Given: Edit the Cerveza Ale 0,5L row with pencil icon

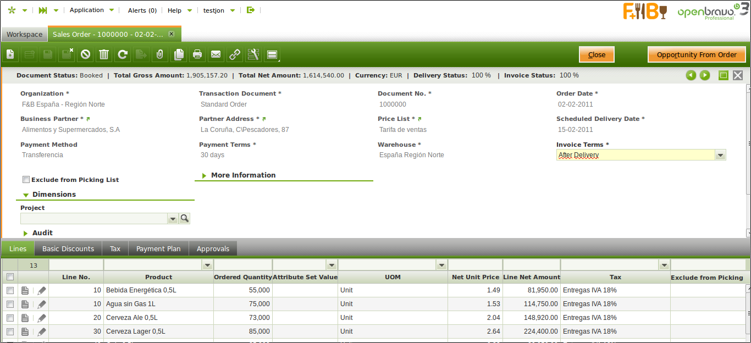Looking at the screenshot, I should coord(42,318).
